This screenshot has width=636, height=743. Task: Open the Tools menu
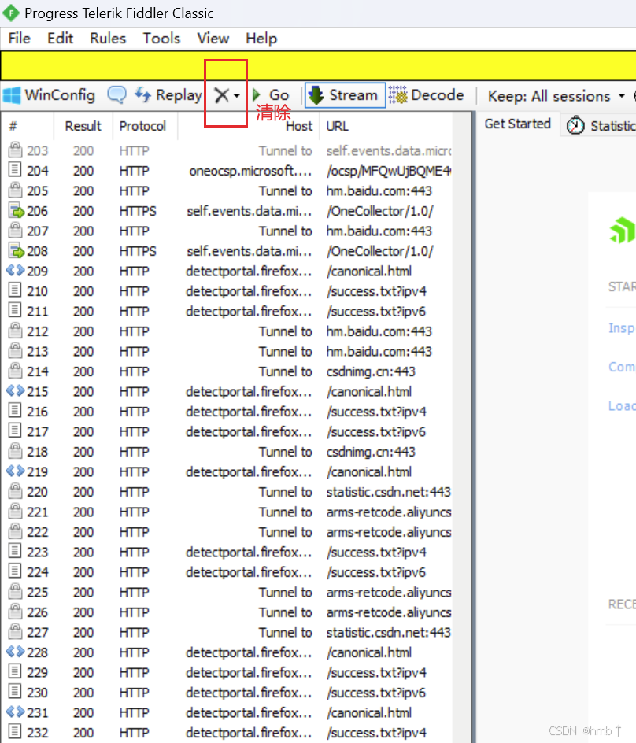(161, 39)
